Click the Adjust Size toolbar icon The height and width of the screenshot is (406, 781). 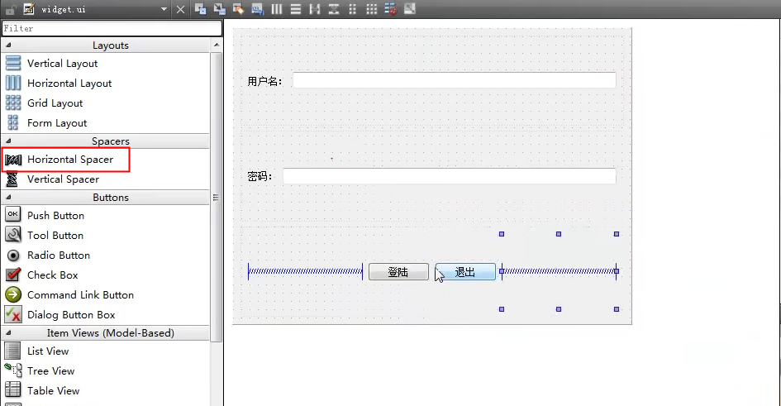click(x=409, y=9)
